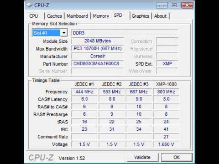Click the 6.0 CAS# Latency cell
The height and width of the screenshot is (164, 219).
point(84,99)
